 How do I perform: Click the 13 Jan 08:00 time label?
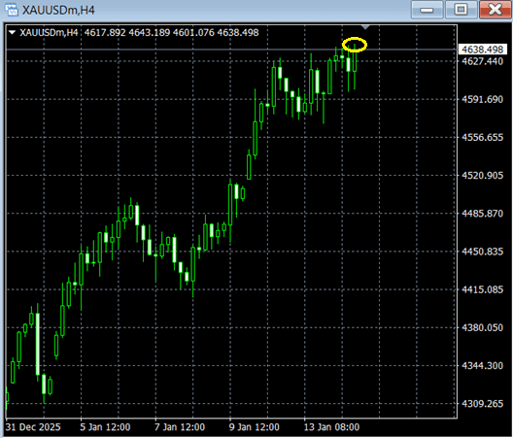(331, 427)
